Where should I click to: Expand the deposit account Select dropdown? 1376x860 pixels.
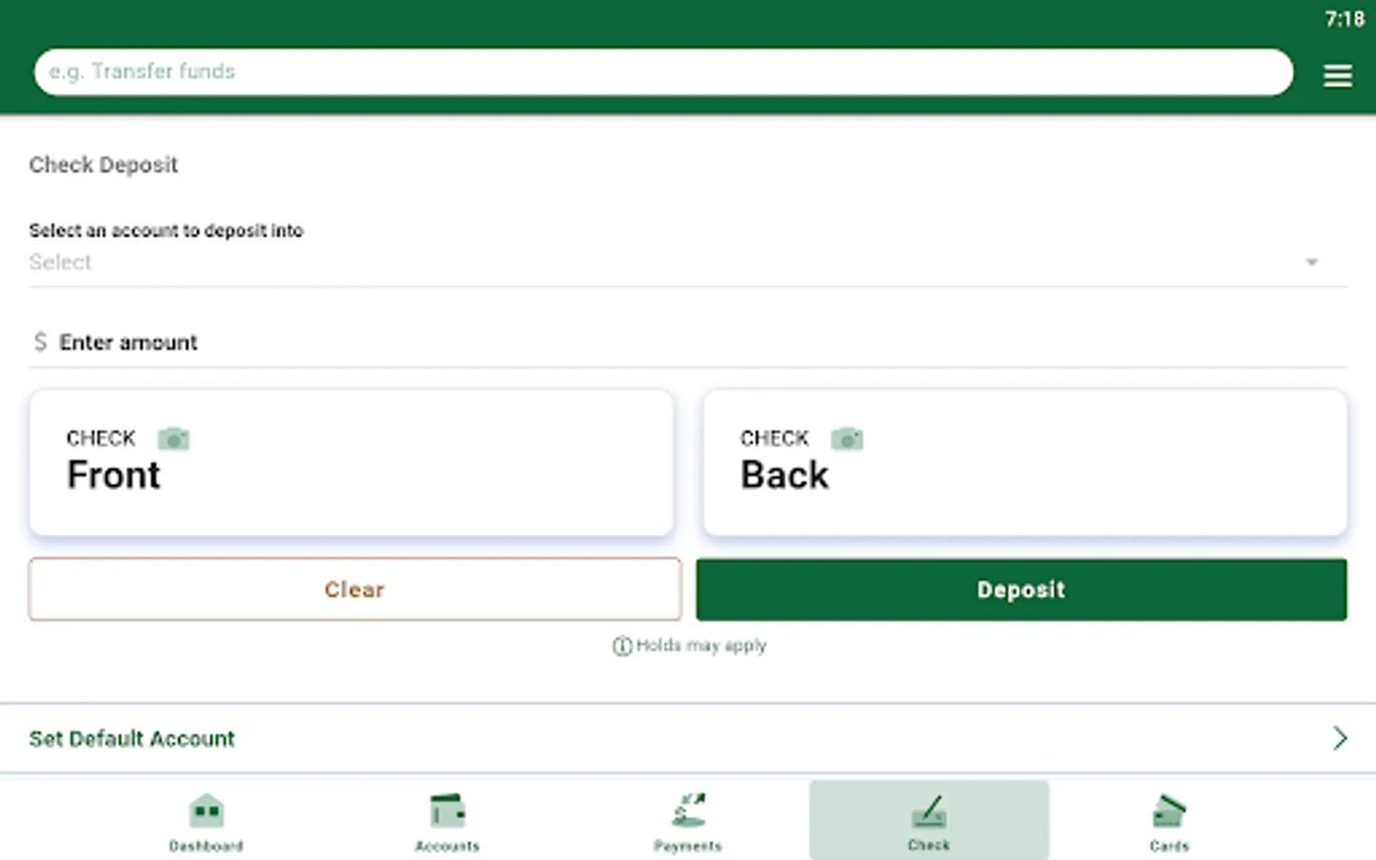coord(688,262)
